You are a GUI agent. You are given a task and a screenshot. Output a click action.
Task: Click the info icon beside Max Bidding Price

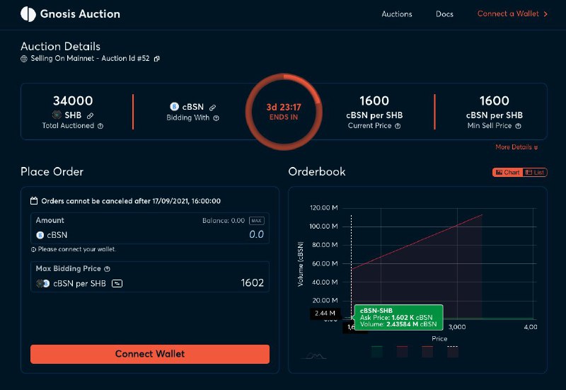(108, 269)
